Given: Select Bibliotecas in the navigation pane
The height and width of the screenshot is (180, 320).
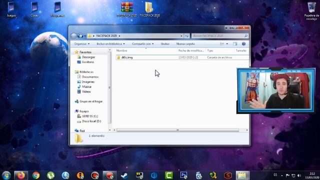Looking at the screenshot, I should pyautogui.click(x=86, y=72).
